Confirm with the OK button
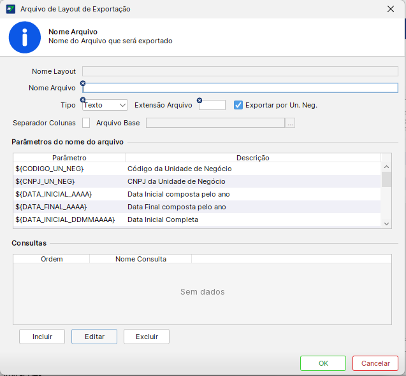The width and height of the screenshot is (406, 376). point(323,363)
